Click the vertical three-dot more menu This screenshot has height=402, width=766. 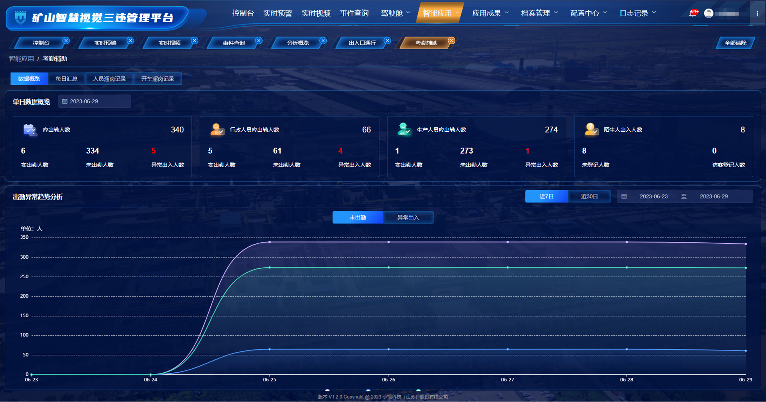[x=757, y=13]
